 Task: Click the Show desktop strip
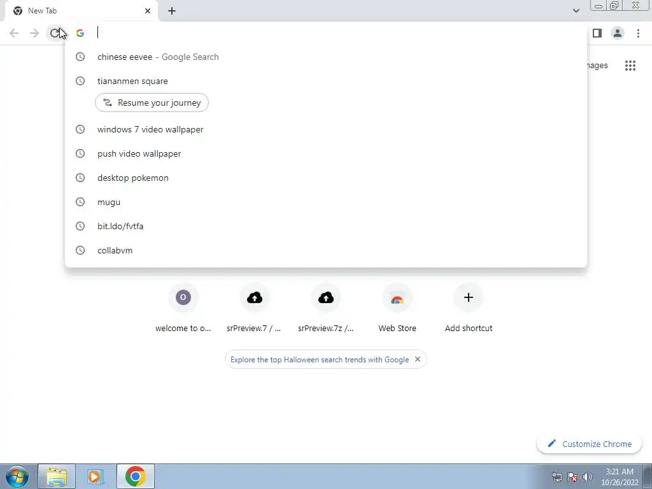[x=648, y=476]
